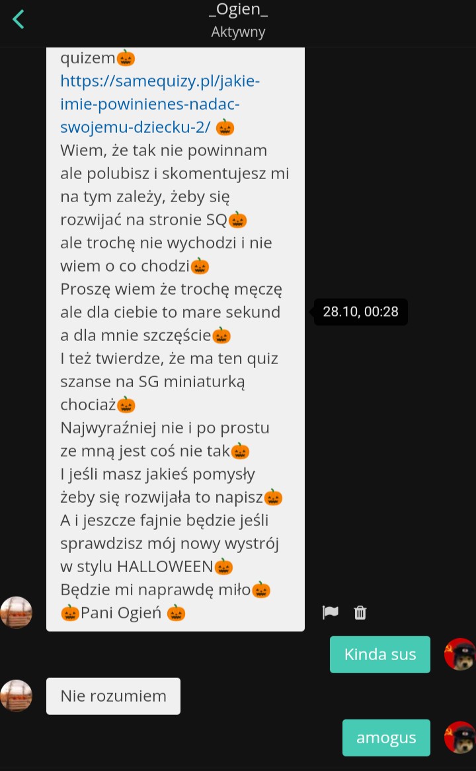Click the pumpkin emoji after quizem
Screen dimensions: 476x771
[x=126, y=58]
